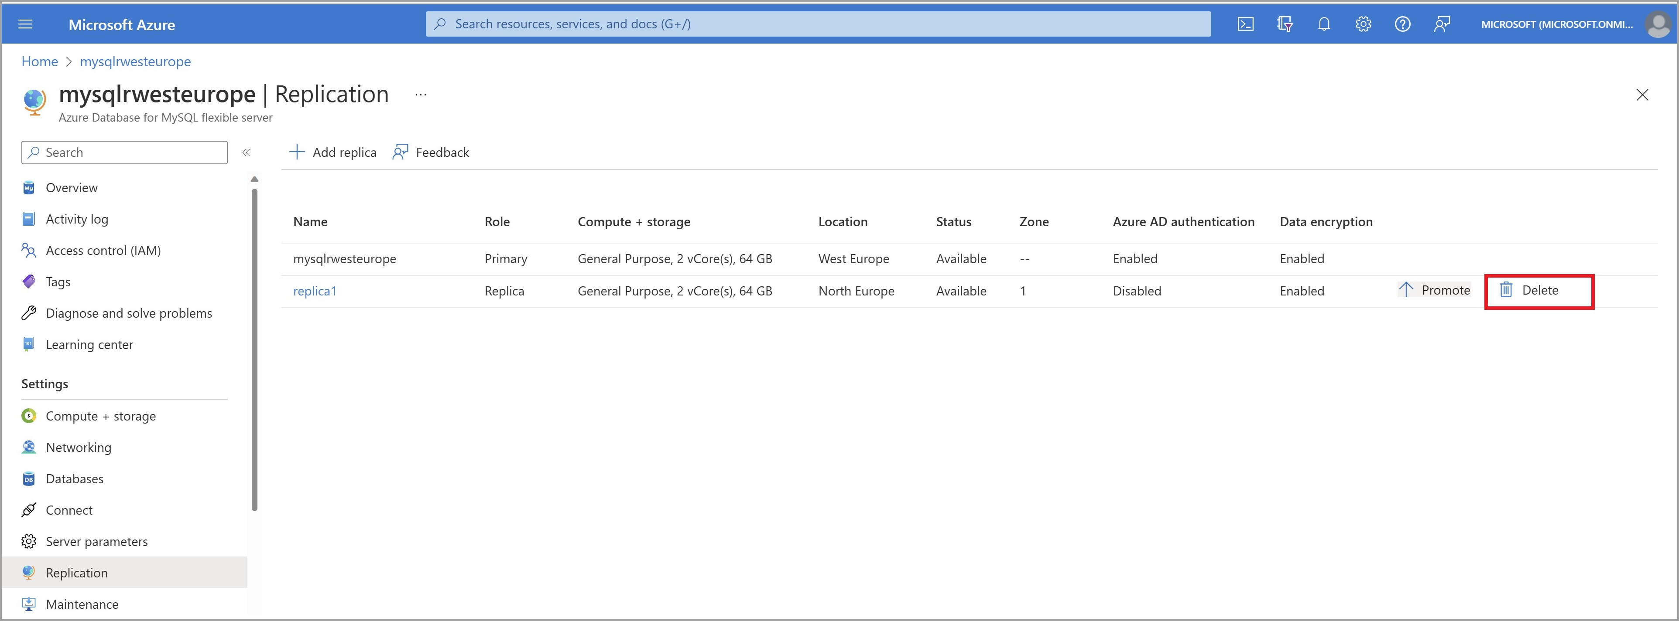
Task: Open the Help question mark icon
Action: pyautogui.click(x=1402, y=24)
